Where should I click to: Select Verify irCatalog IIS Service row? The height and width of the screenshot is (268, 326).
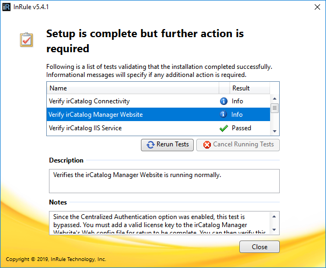[158, 128]
